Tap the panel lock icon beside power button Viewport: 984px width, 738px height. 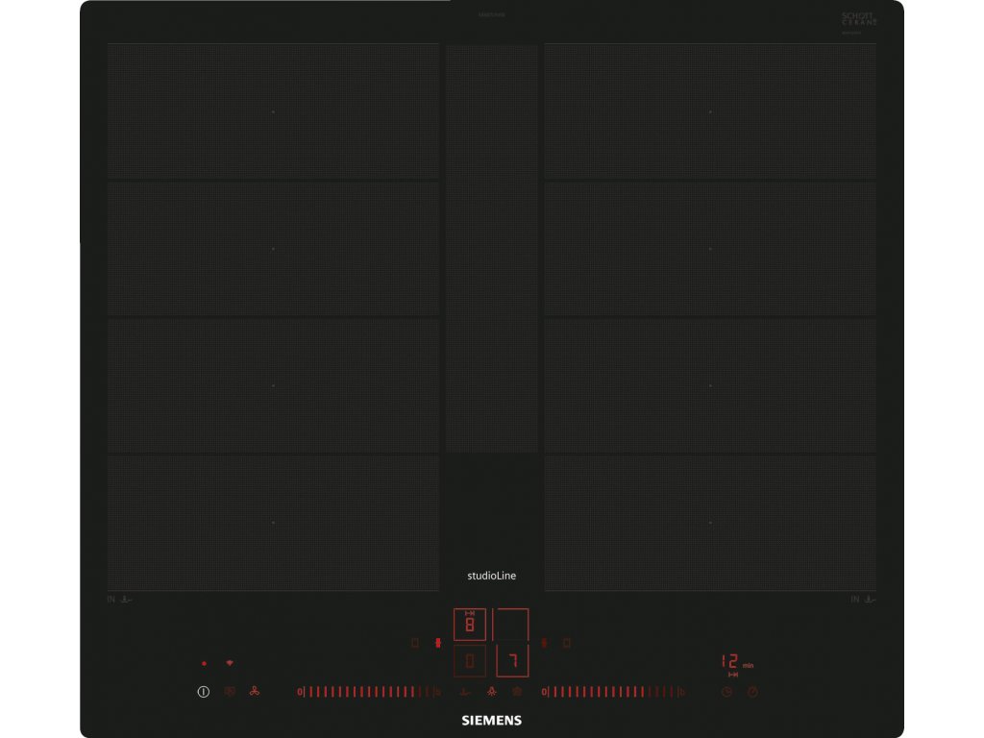(x=230, y=691)
